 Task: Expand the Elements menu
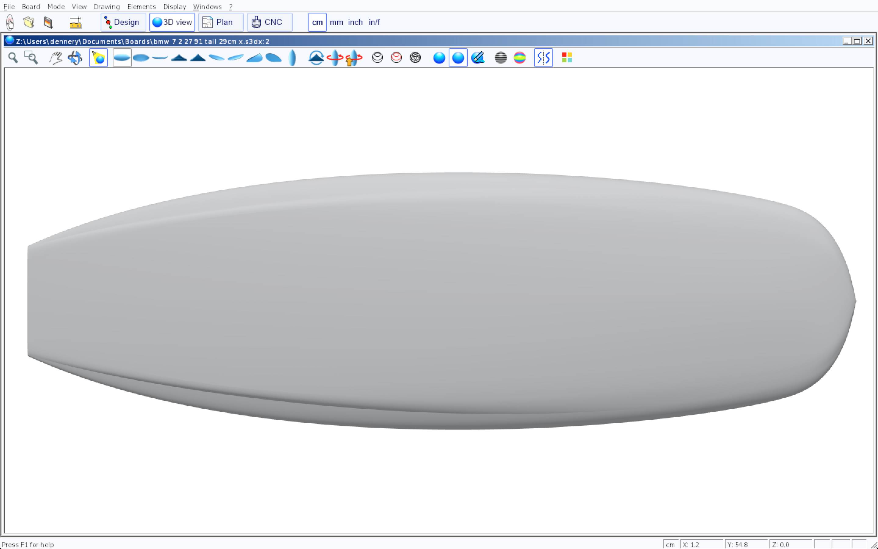click(x=141, y=6)
